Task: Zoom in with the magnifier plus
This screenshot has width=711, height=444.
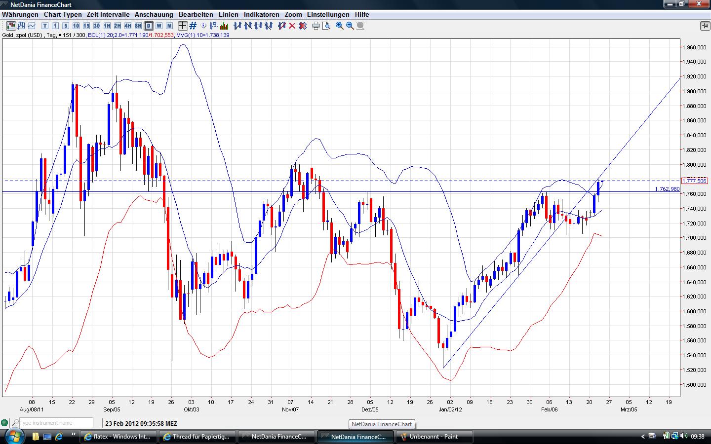Action: 340,26
